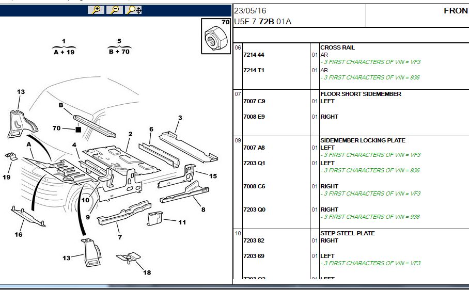
Task: Select callout number 13 at upper left
Action: [x=21, y=92]
